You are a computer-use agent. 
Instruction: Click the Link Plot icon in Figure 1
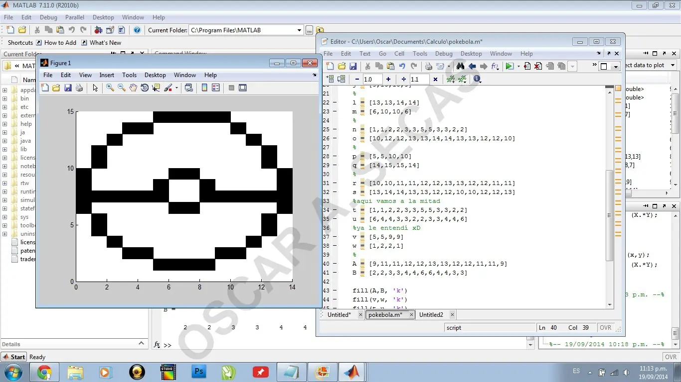pos(189,88)
